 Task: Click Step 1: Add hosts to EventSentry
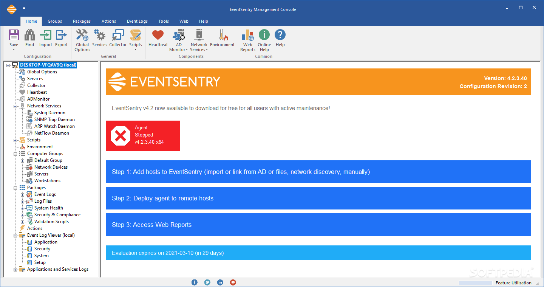(x=318, y=172)
